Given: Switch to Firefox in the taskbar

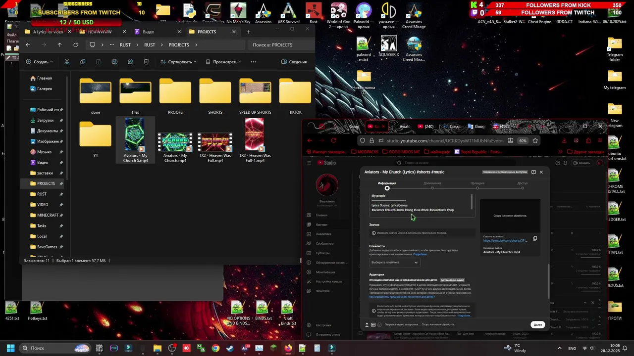Looking at the screenshot, I should point(288,348).
